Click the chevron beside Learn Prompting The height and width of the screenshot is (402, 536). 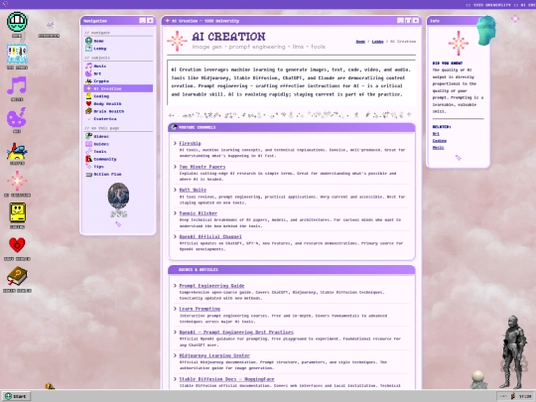(x=175, y=309)
